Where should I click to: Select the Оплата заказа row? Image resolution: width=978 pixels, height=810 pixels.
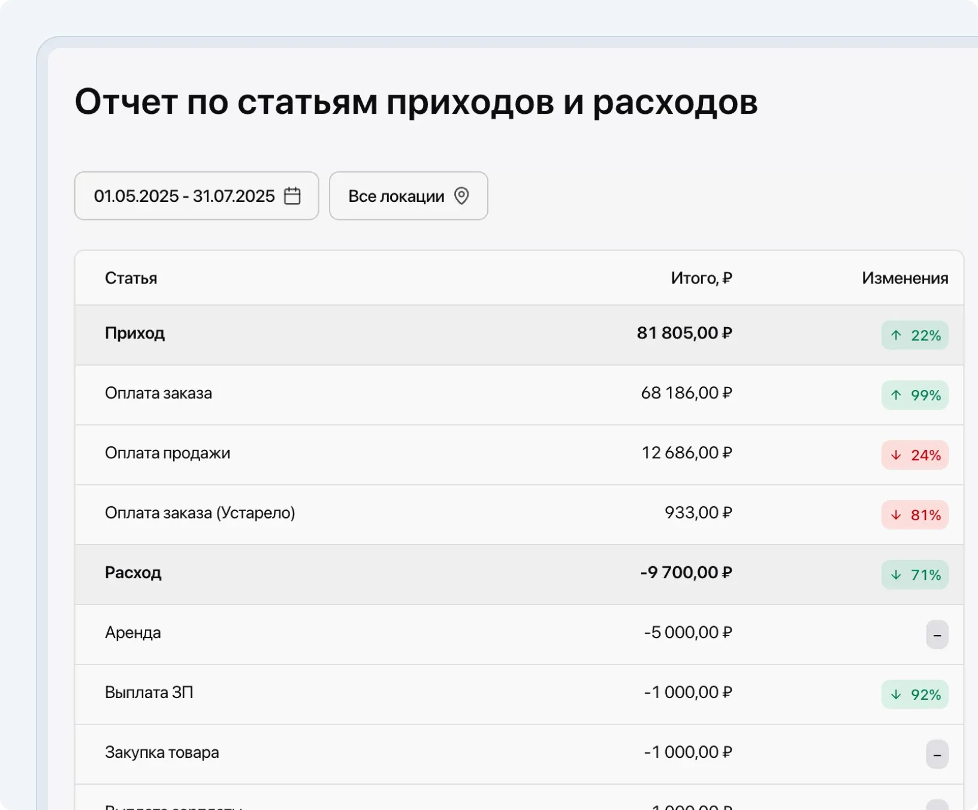click(419, 394)
